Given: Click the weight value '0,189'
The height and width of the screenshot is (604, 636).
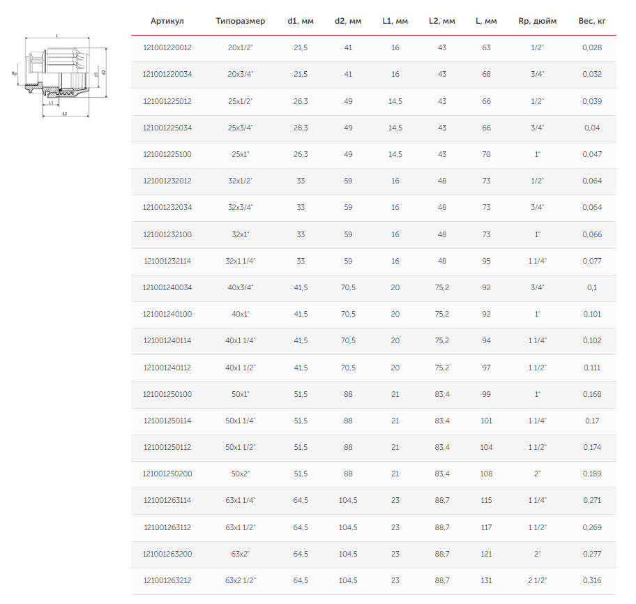Looking at the screenshot, I should pos(592,474).
